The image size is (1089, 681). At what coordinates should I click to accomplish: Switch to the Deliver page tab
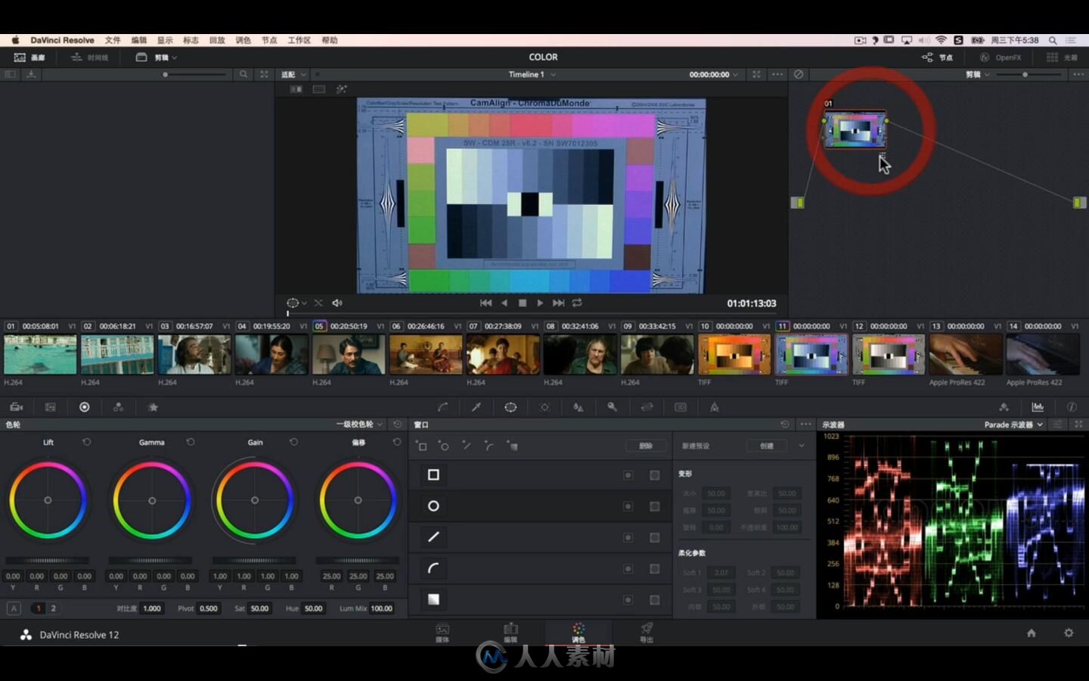pos(647,633)
